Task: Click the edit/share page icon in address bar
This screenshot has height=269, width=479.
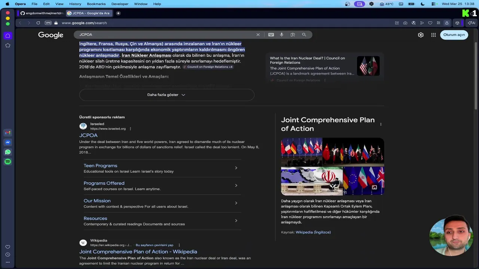Action: coord(397,23)
